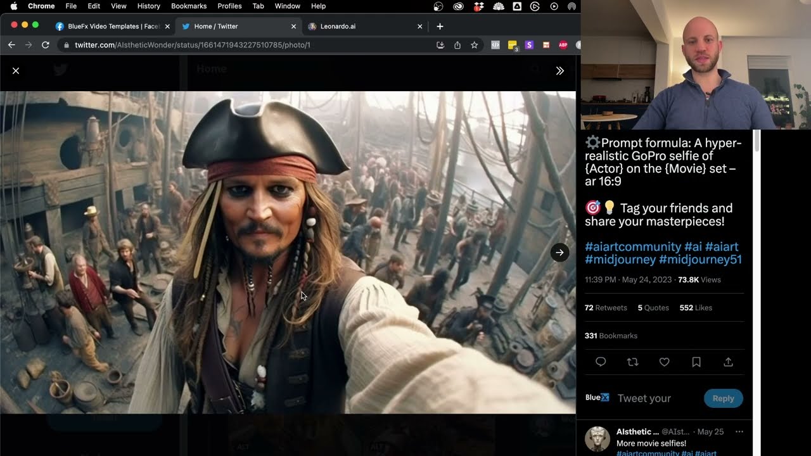
Task: Open a new browser tab with plus
Action: click(440, 27)
